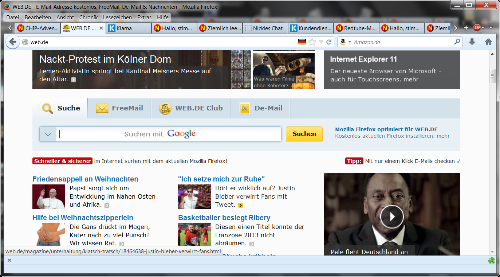
Task: Bookmark page with the star icon
Action: tap(312, 42)
